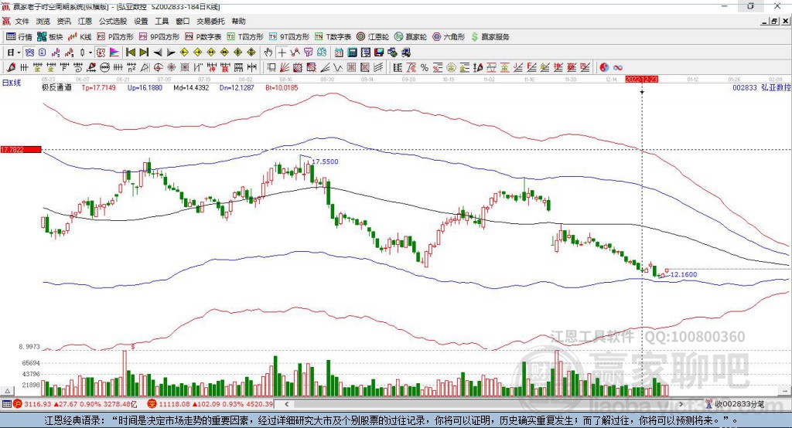Expand the 日 period dropdown arrow
The width and height of the screenshot is (792, 428).
[19, 53]
